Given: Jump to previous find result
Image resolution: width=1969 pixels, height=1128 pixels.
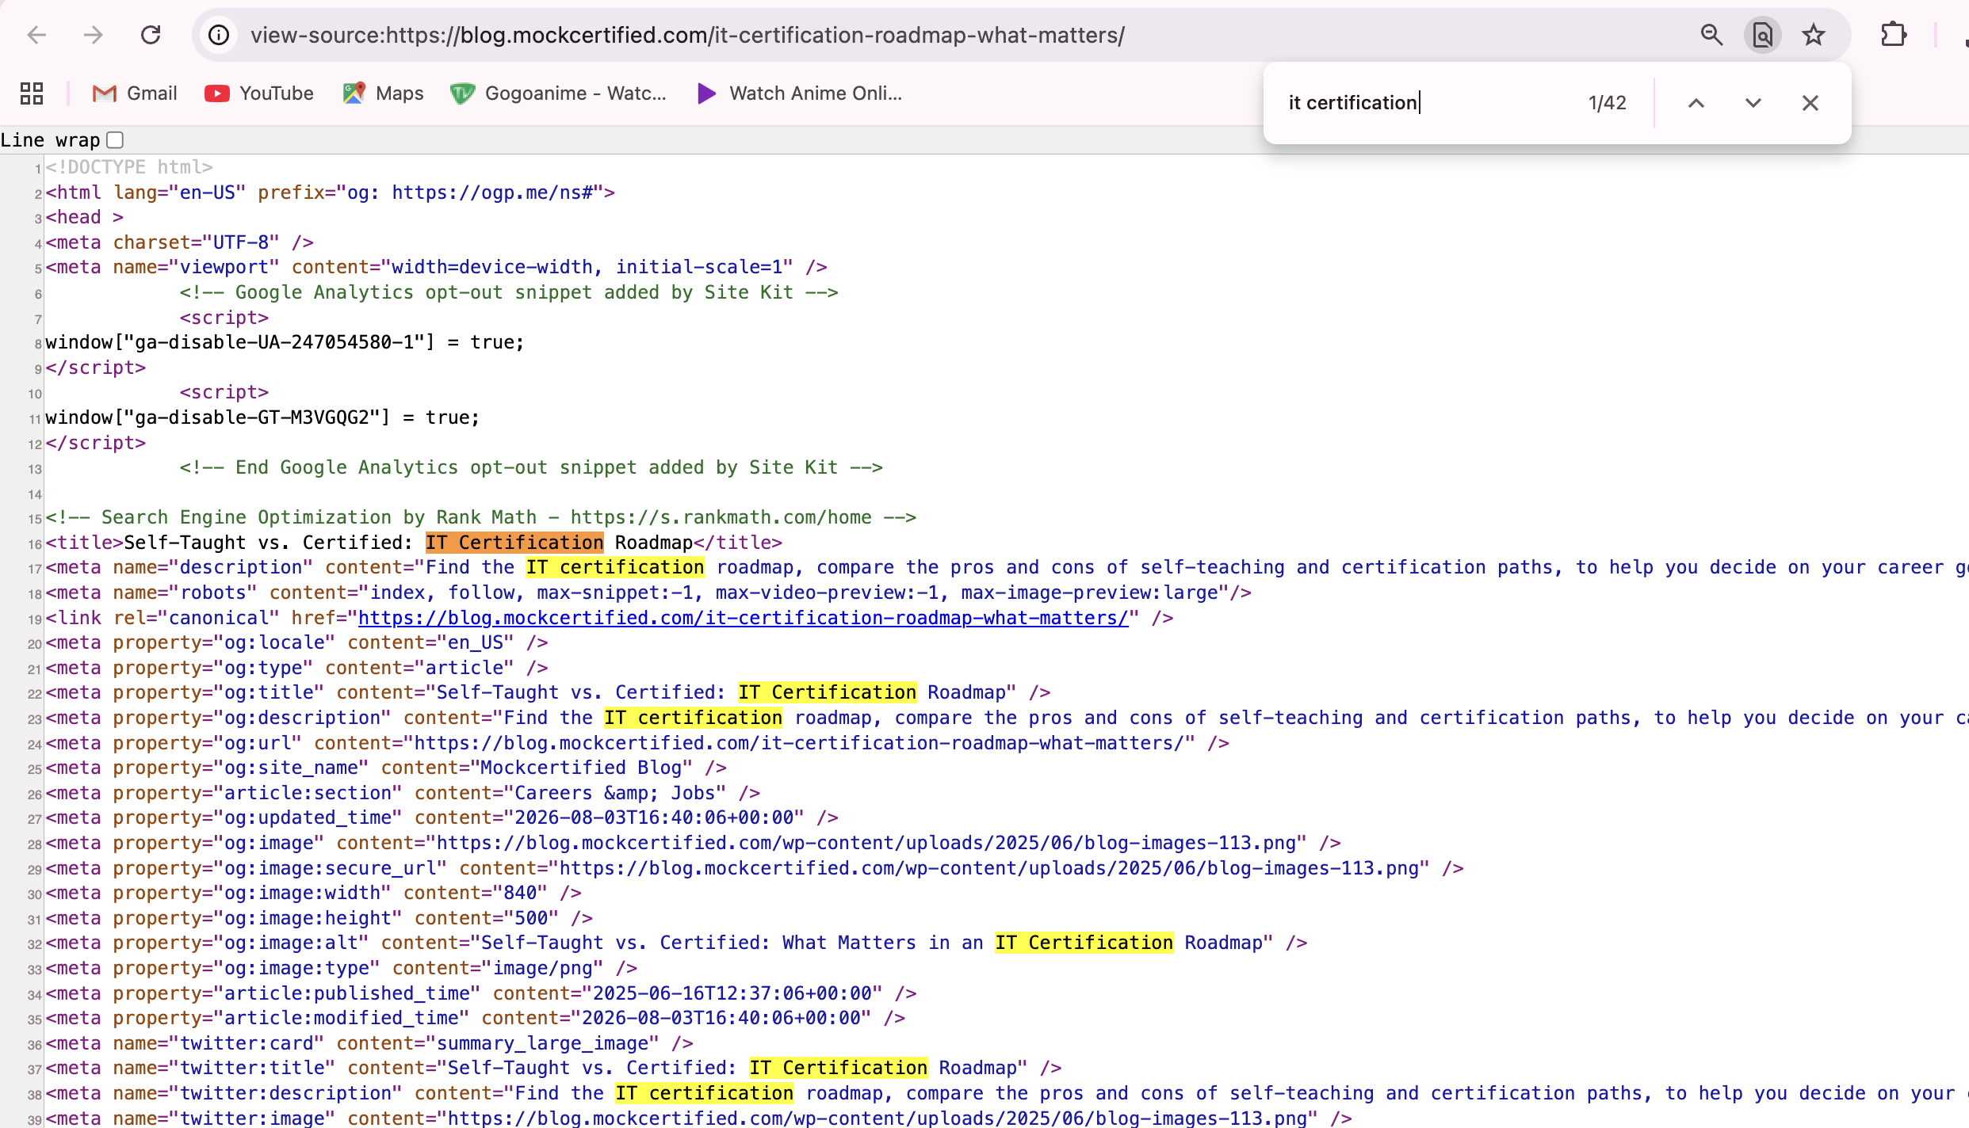Looking at the screenshot, I should pyautogui.click(x=1696, y=103).
